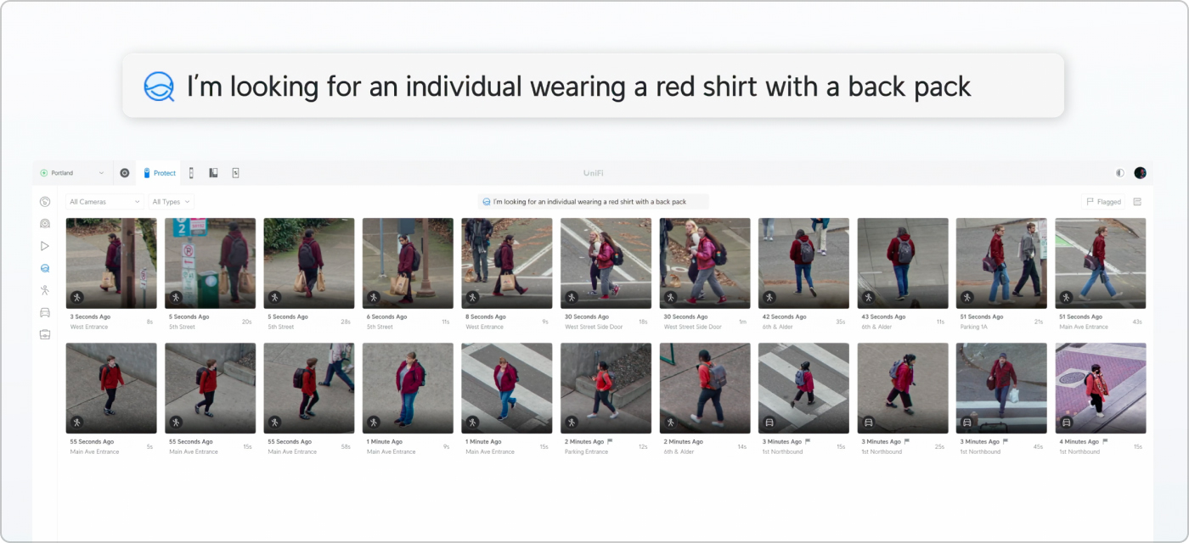Expand the All Cameras filter dropdown
This screenshot has width=1189, height=543.
tap(104, 202)
